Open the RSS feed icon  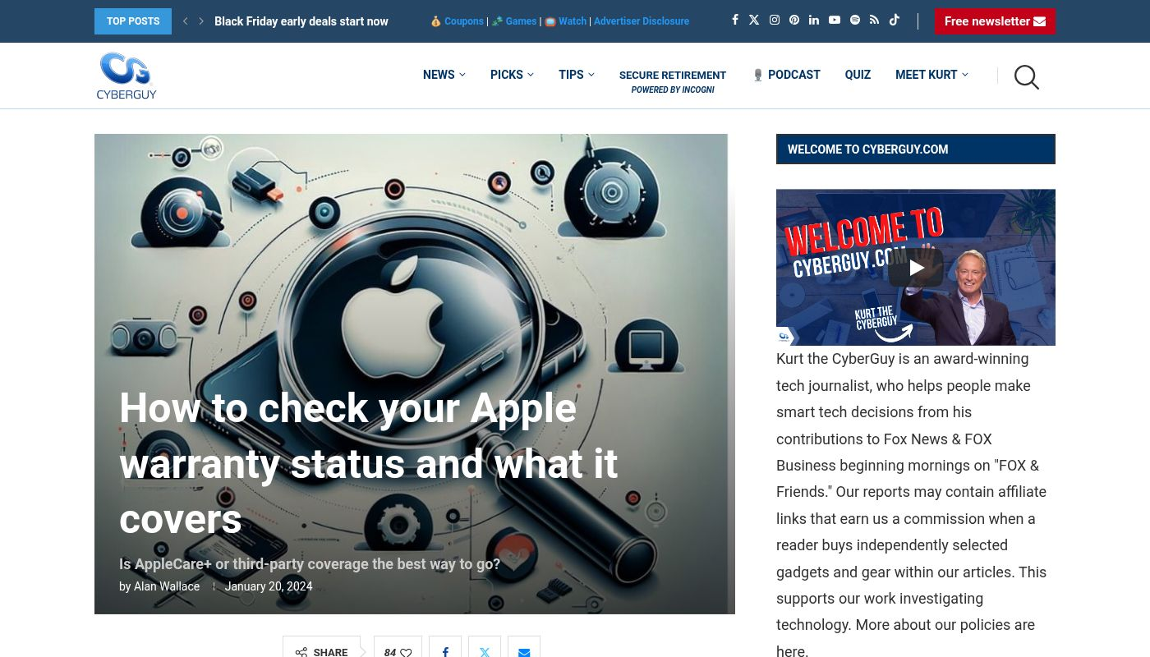(x=874, y=21)
